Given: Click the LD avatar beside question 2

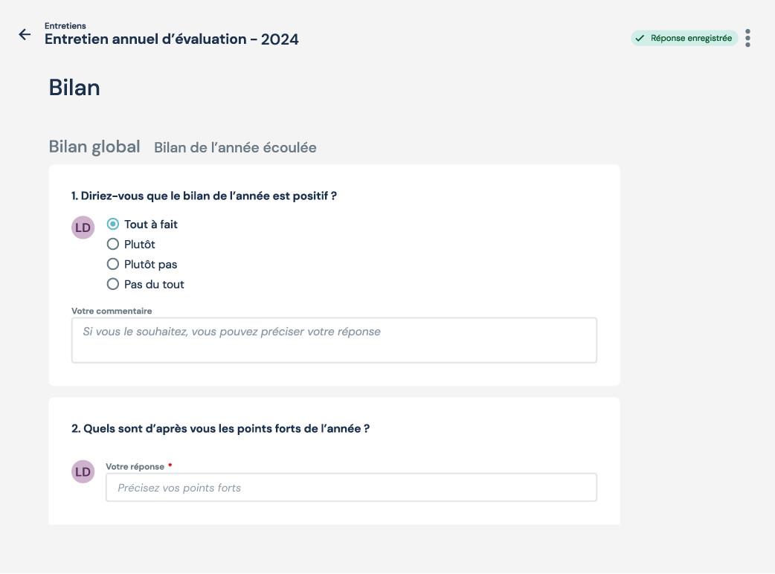Looking at the screenshot, I should tap(83, 471).
